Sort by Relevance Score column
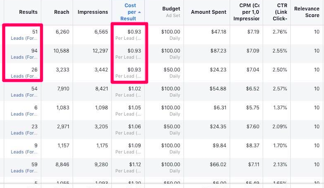The image size is (324, 188). tap(307, 12)
